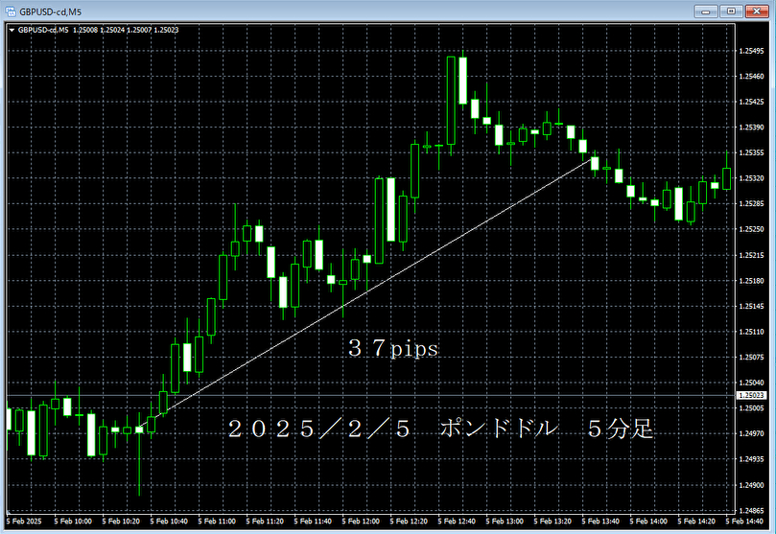Click the 1.25145 price axis label
The width and height of the screenshot is (776, 534).
751,307
